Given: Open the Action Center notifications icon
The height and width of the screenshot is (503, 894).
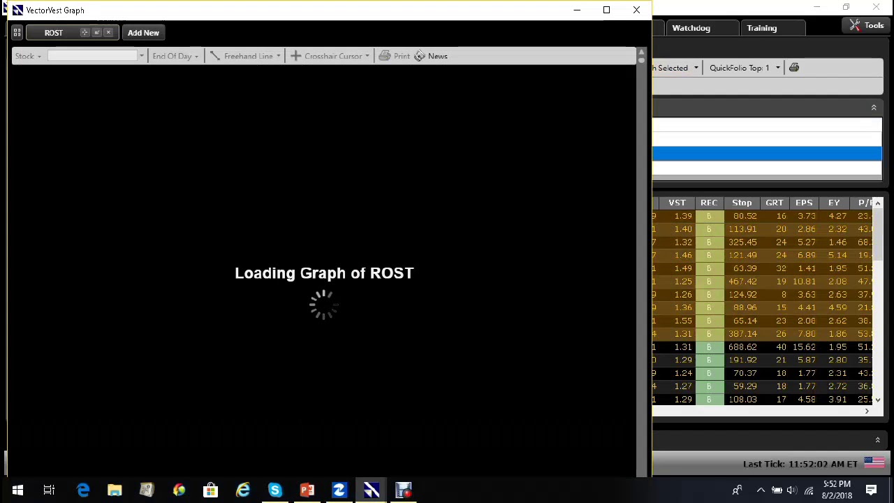Looking at the screenshot, I should (872, 490).
